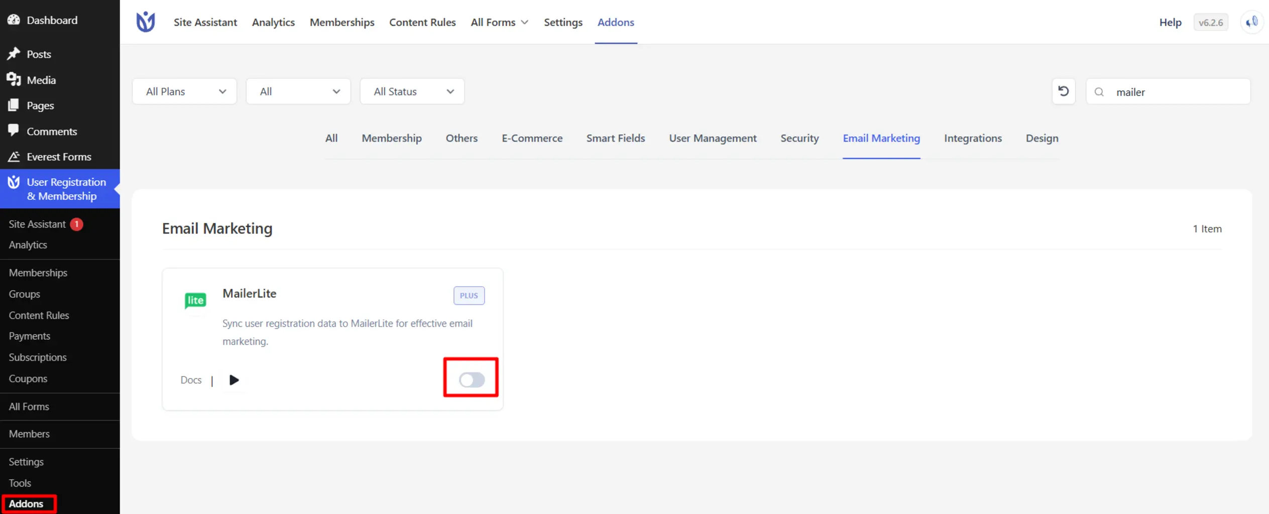Open Addons in top navigation
Screen dimensions: 1269x514
coord(616,22)
